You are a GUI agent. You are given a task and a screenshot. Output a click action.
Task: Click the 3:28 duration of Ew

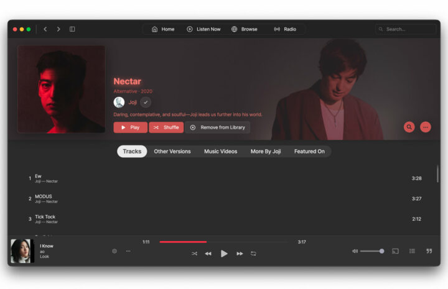coord(416,178)
